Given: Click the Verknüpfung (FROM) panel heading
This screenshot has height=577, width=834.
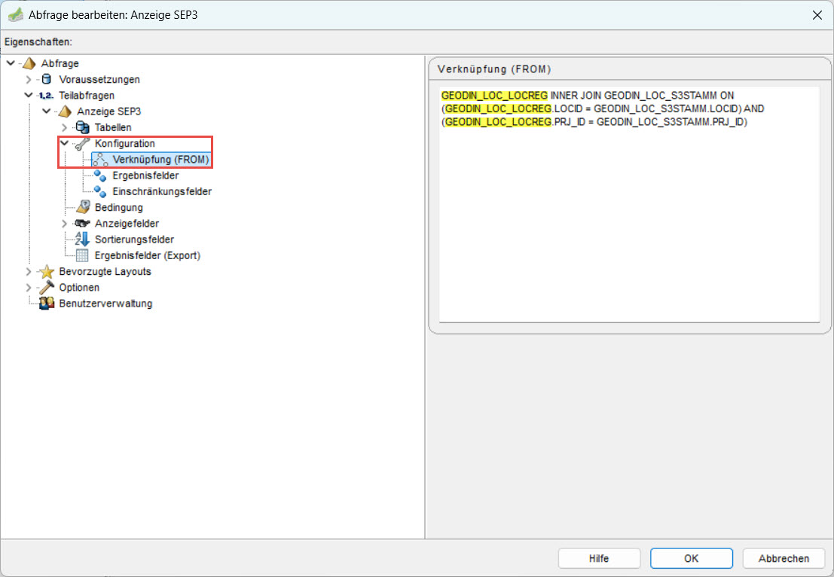Looking at the screenshot, I should point(494,69).
